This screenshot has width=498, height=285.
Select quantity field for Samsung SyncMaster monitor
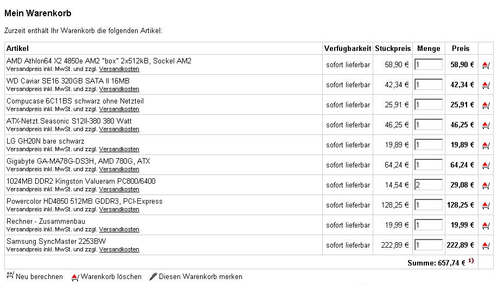pos(429,245)
